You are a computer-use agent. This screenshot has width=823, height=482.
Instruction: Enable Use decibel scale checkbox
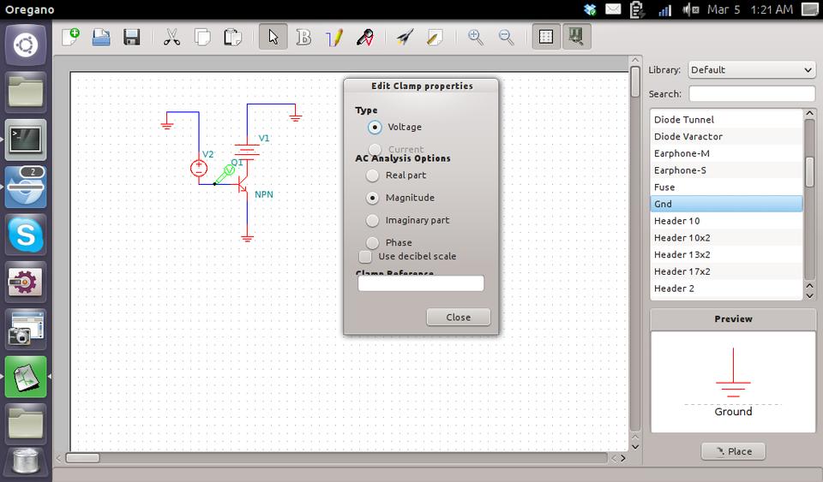[x=365, y=256]
